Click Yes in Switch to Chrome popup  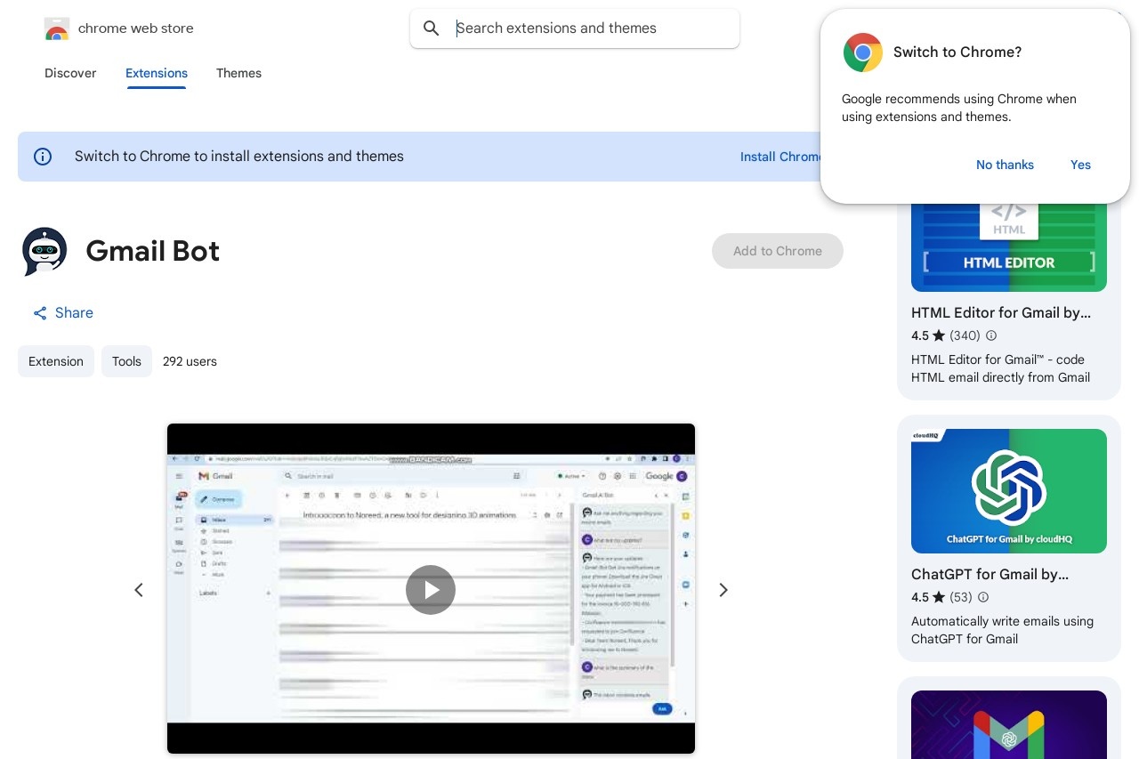tap(1080, 165)
